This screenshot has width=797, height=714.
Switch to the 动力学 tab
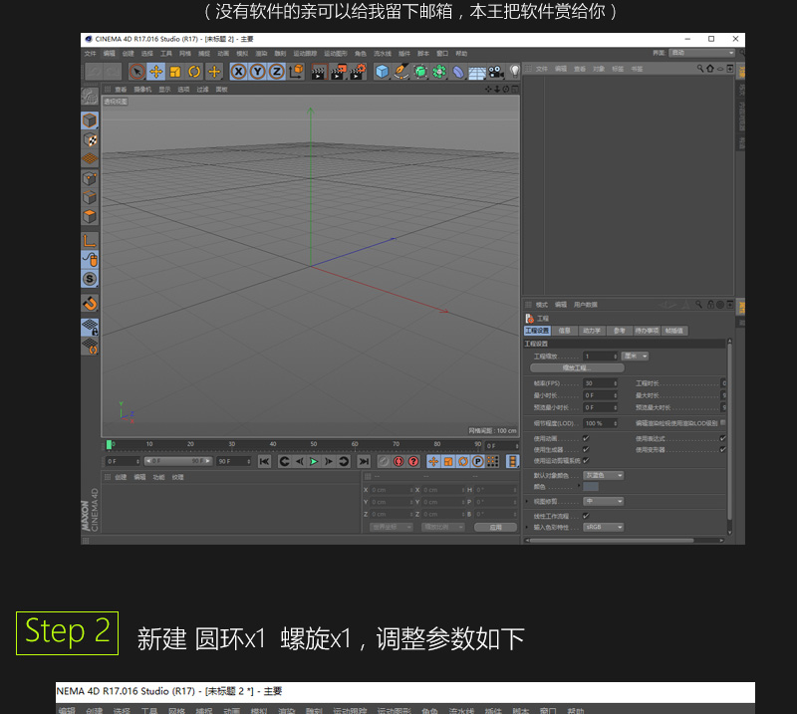[592, 331]
